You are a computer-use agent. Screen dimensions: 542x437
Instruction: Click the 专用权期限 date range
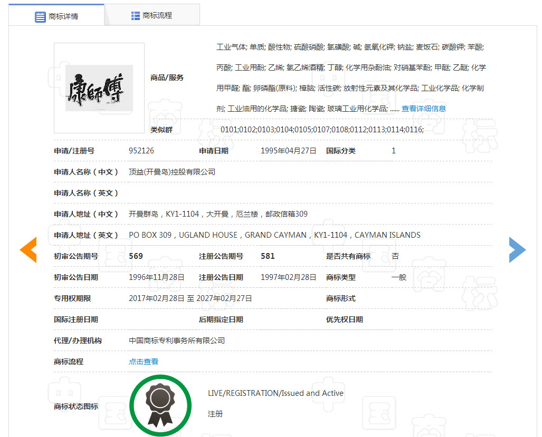pyautogui.click(x=190, y=298)
